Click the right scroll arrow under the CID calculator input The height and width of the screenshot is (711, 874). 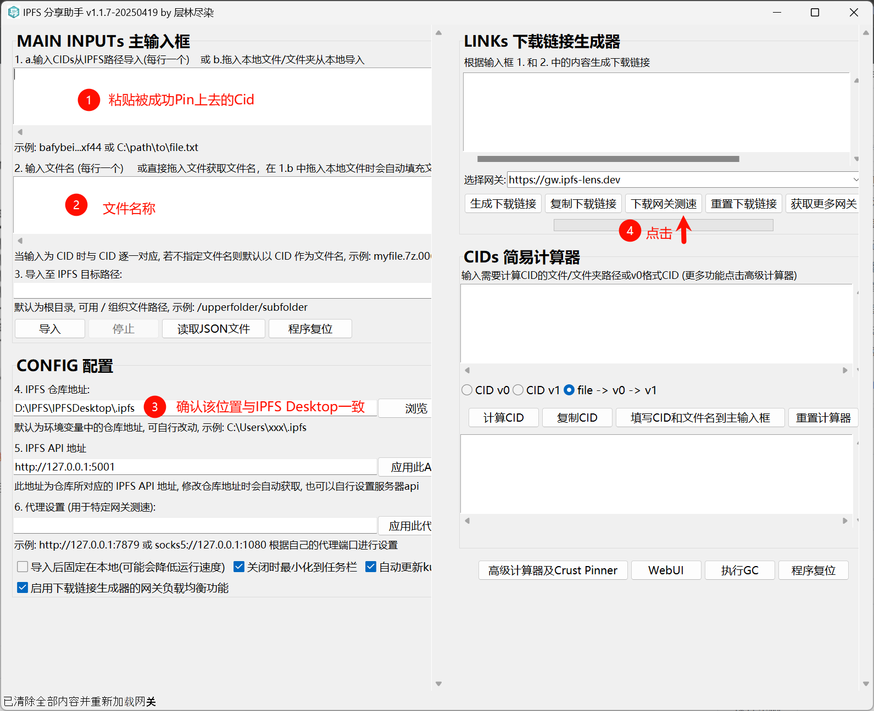click(845, 371)
